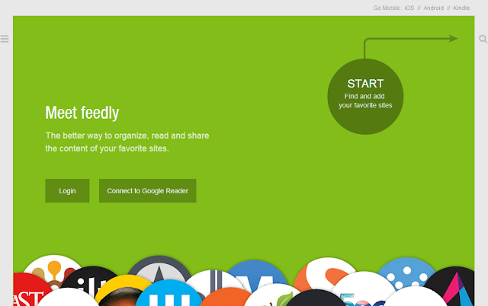This screenshot has height=306, width=488.
Task: Click the Login button
Action: point(67,191)
